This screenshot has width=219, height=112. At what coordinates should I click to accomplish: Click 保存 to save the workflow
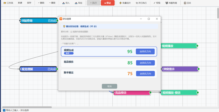click(29, 3)
